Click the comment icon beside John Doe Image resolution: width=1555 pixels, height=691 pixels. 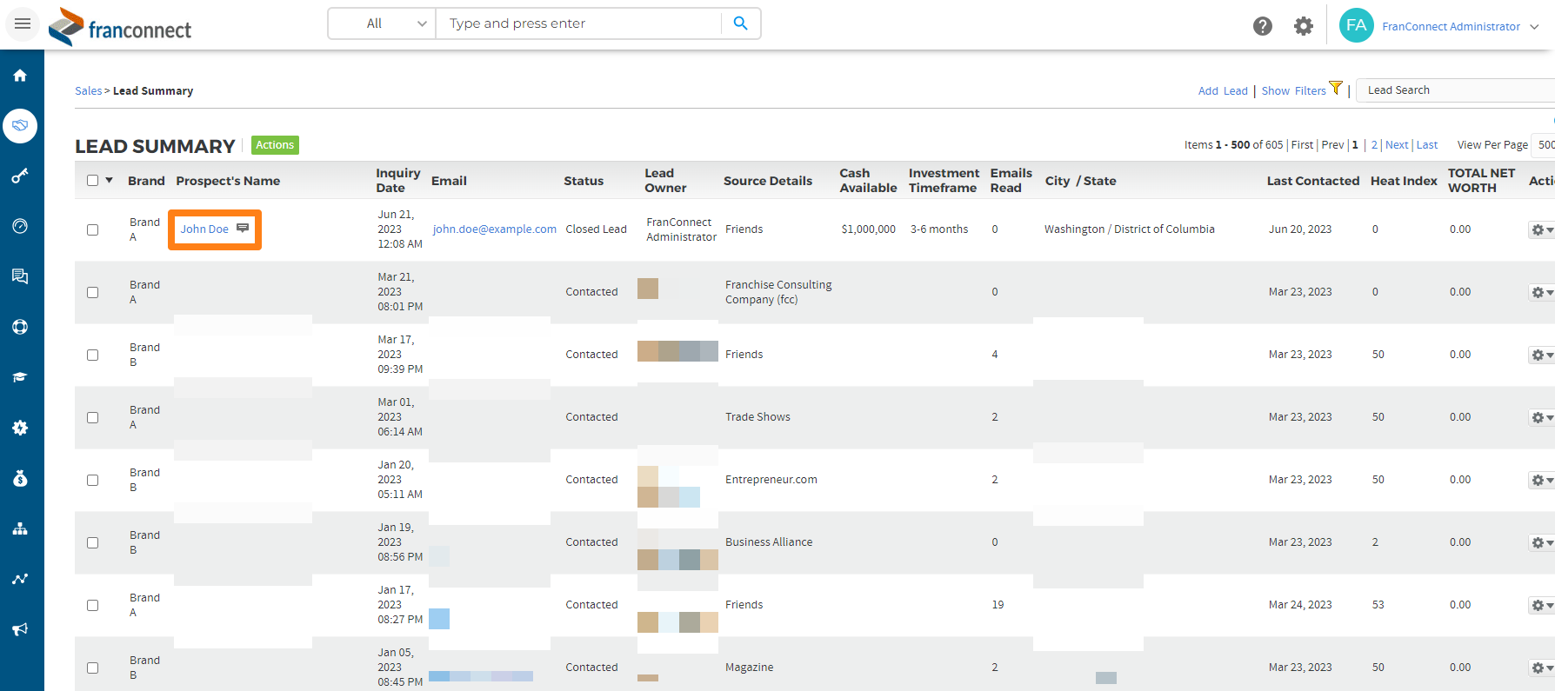point(243,229)
